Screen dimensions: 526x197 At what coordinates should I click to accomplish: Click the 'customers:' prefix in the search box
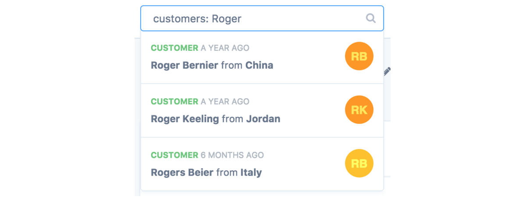(180, 19)
